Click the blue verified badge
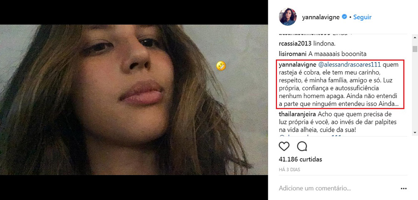418x200 pixels. point(344,17)
